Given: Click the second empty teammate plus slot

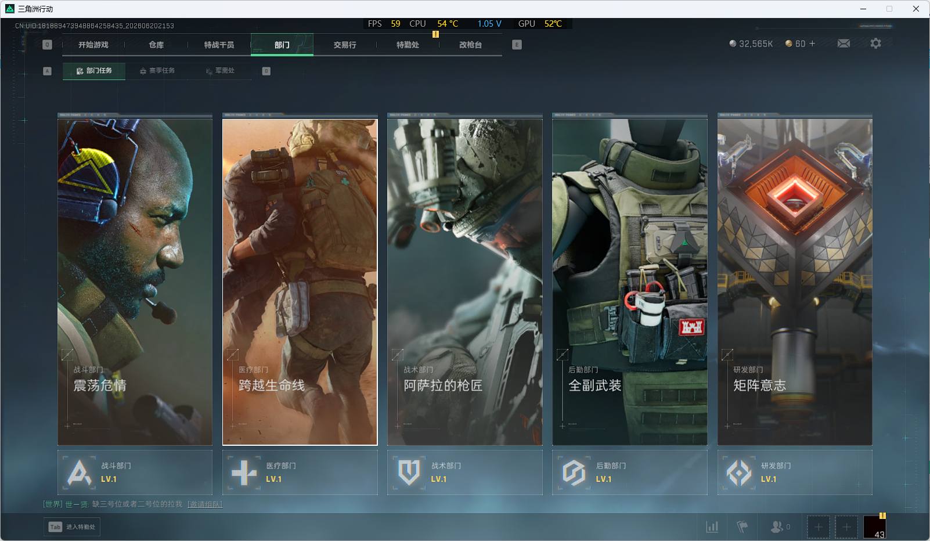Looking at the screenshot, I should 846,527.
